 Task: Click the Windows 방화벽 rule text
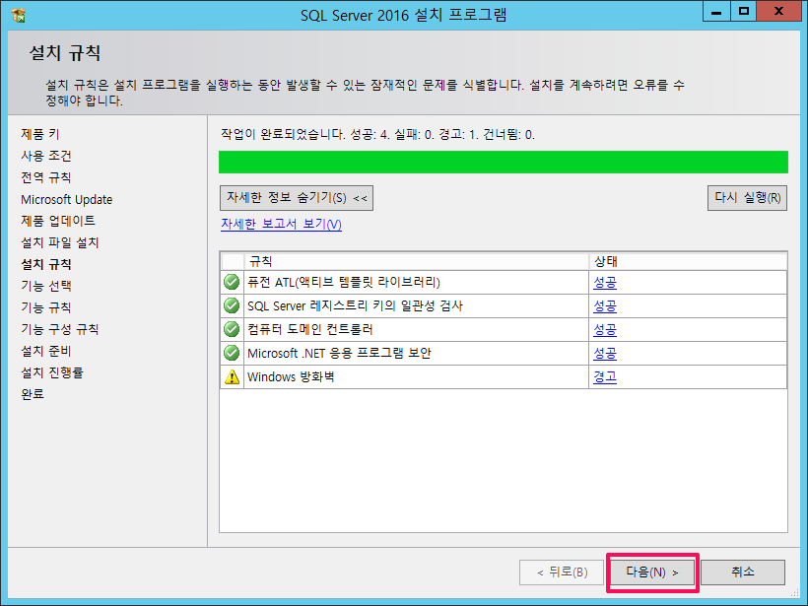(x=291, y=377)
